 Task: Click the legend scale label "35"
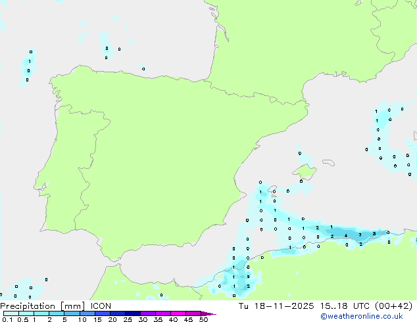[158, 319]
